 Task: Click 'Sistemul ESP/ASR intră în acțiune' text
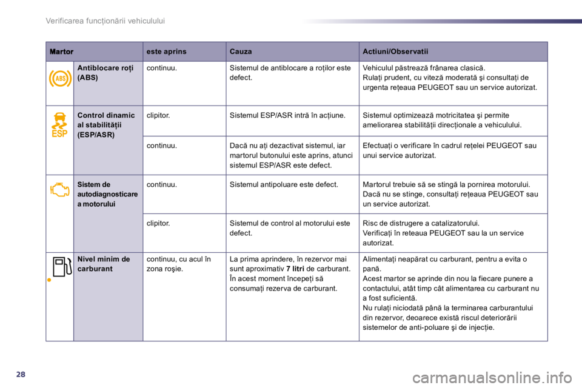287,115
